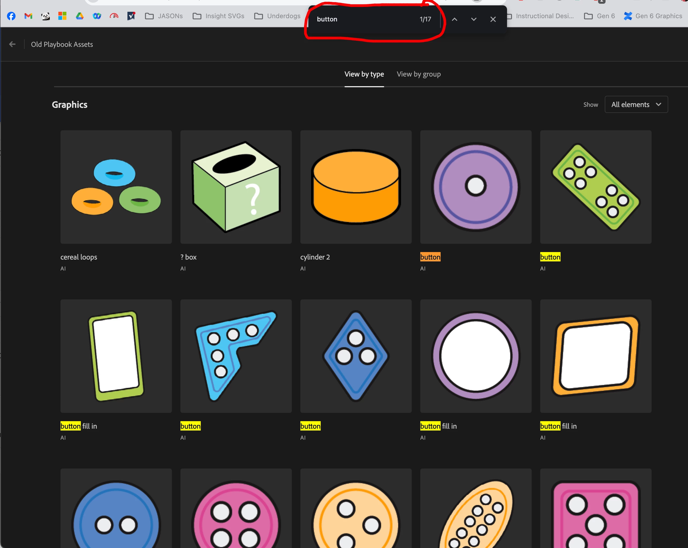The width and height of the screenshot is (688, 548).
Task: Click the cereal loops asset name
Action: pyautogui.click(x=79, y=257)
